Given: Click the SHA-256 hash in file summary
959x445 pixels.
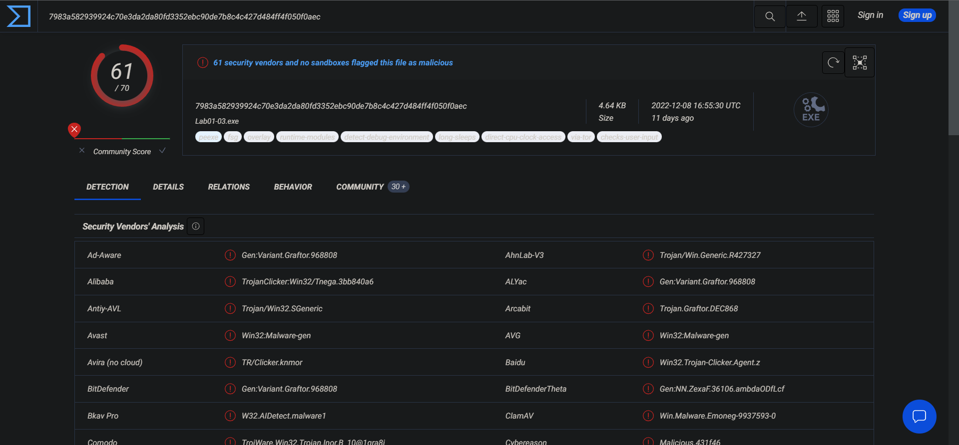Looking at the screenshot, I should pos(331,106).
